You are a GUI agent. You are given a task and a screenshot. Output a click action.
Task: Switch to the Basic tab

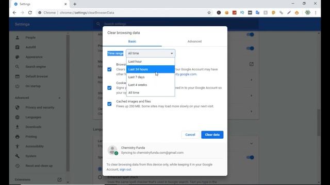tap(132, 41)
